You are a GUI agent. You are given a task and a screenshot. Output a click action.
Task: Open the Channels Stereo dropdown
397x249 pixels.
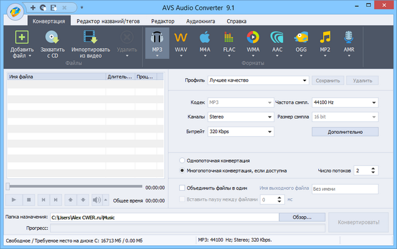click(x=240, y=116)
